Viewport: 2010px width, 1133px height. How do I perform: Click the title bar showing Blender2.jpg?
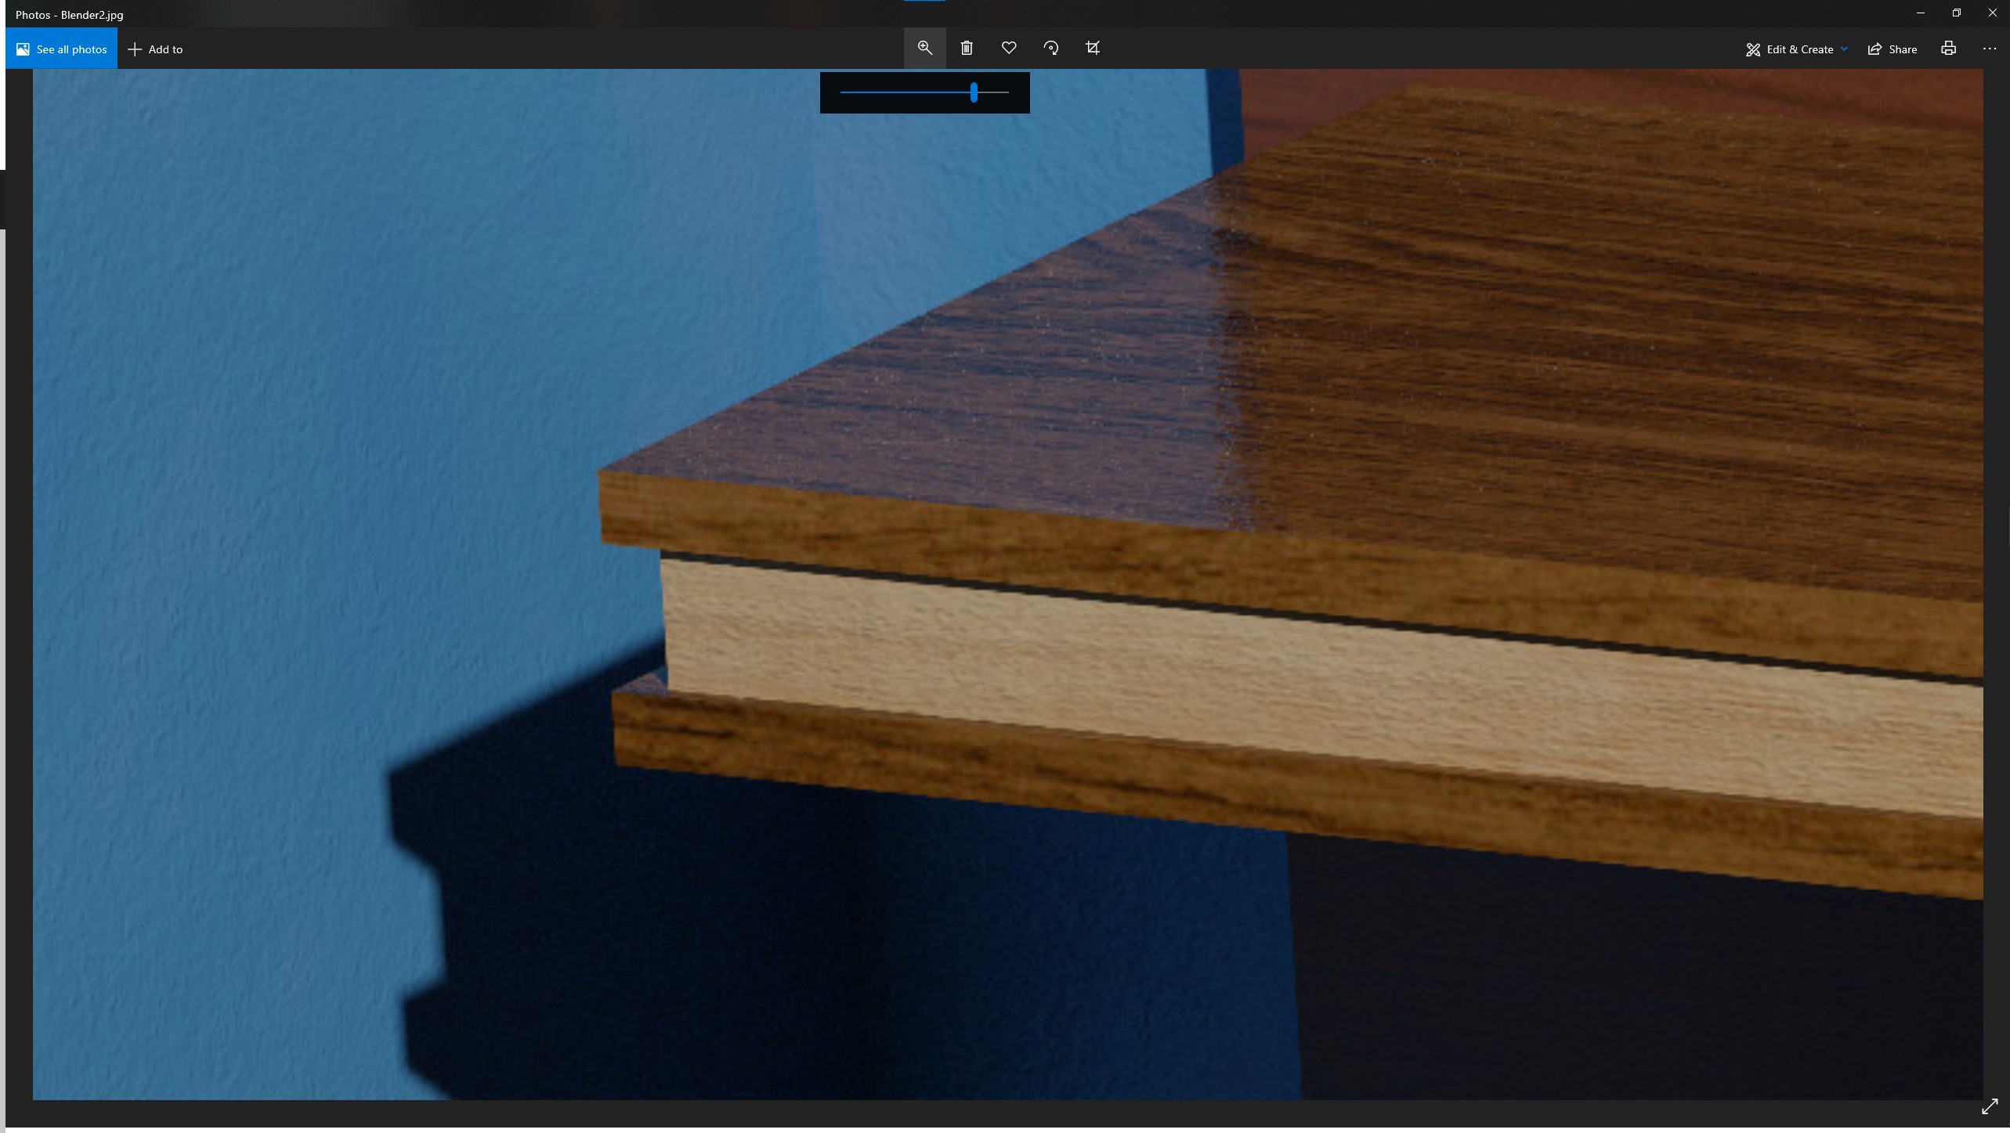click(x=69, y=13)
